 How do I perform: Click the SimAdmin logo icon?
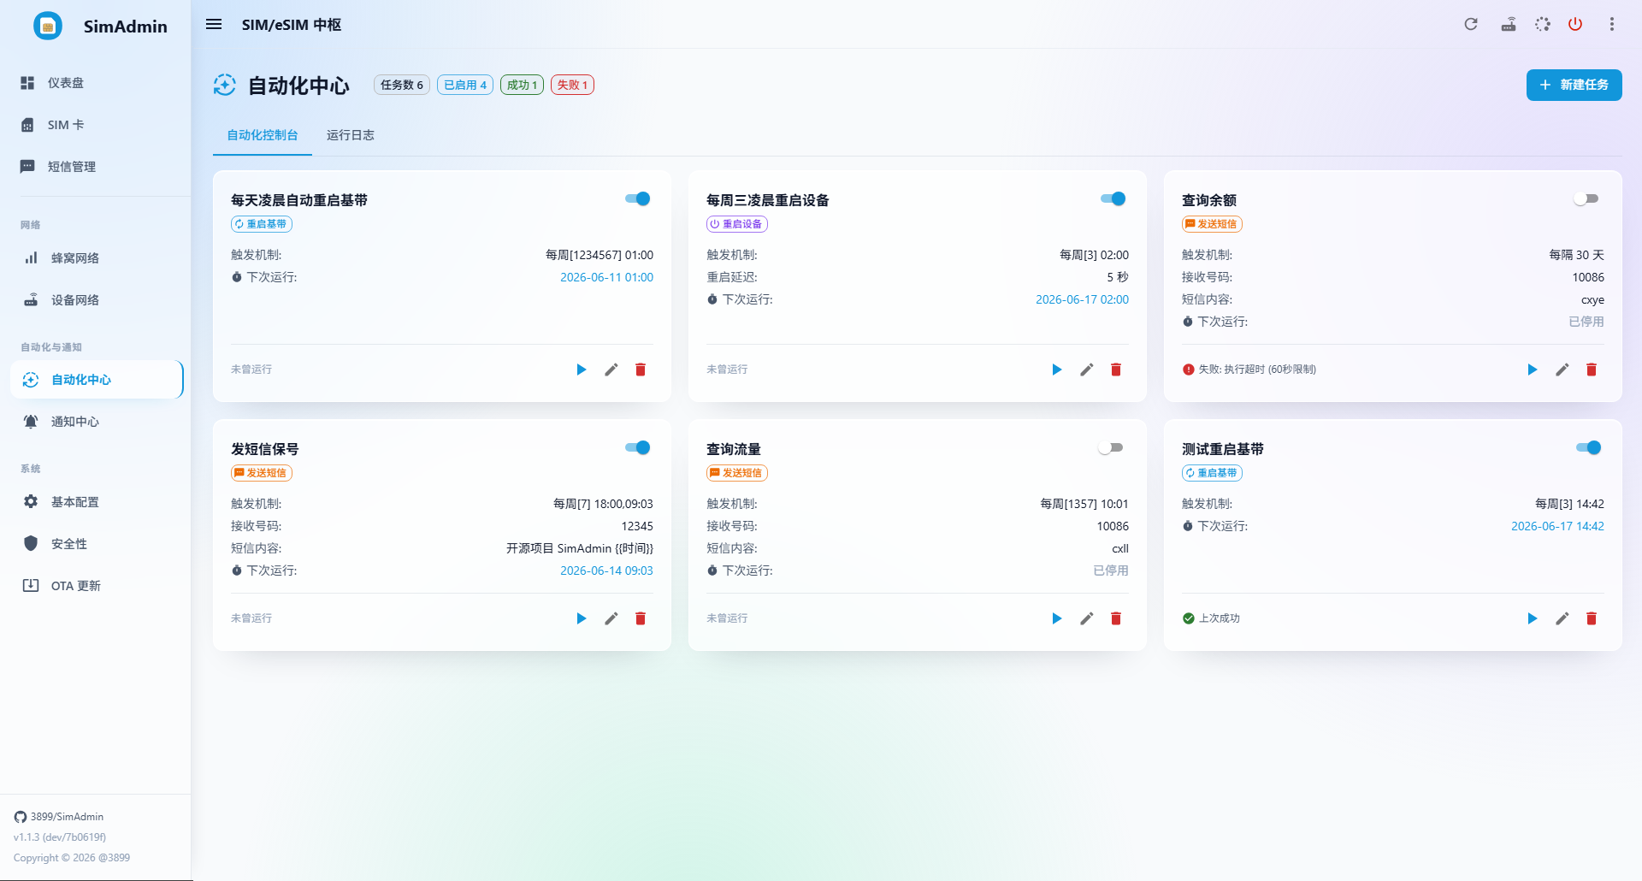(x=48, y=27)
